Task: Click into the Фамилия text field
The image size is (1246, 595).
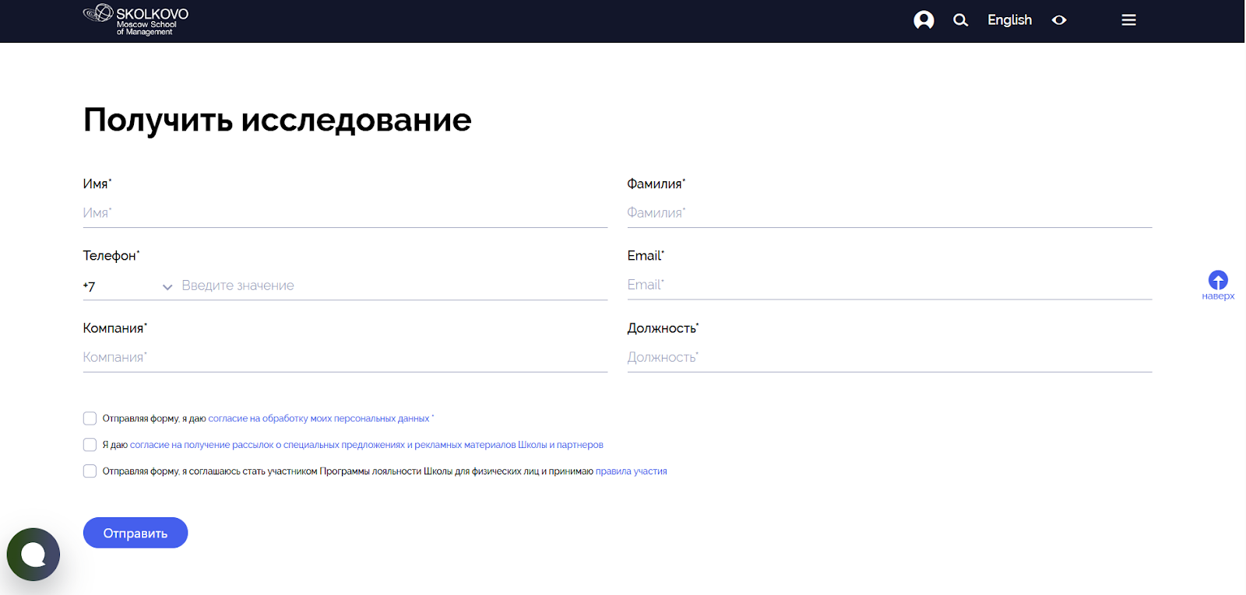Action: click(x=889, y=213)
